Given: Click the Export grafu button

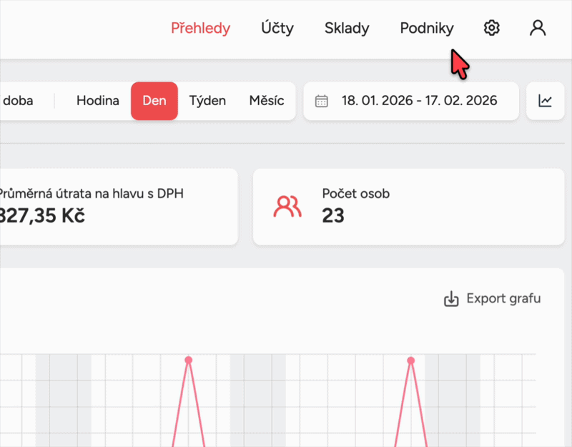Looking at the screenshot, I should [493, 299].
